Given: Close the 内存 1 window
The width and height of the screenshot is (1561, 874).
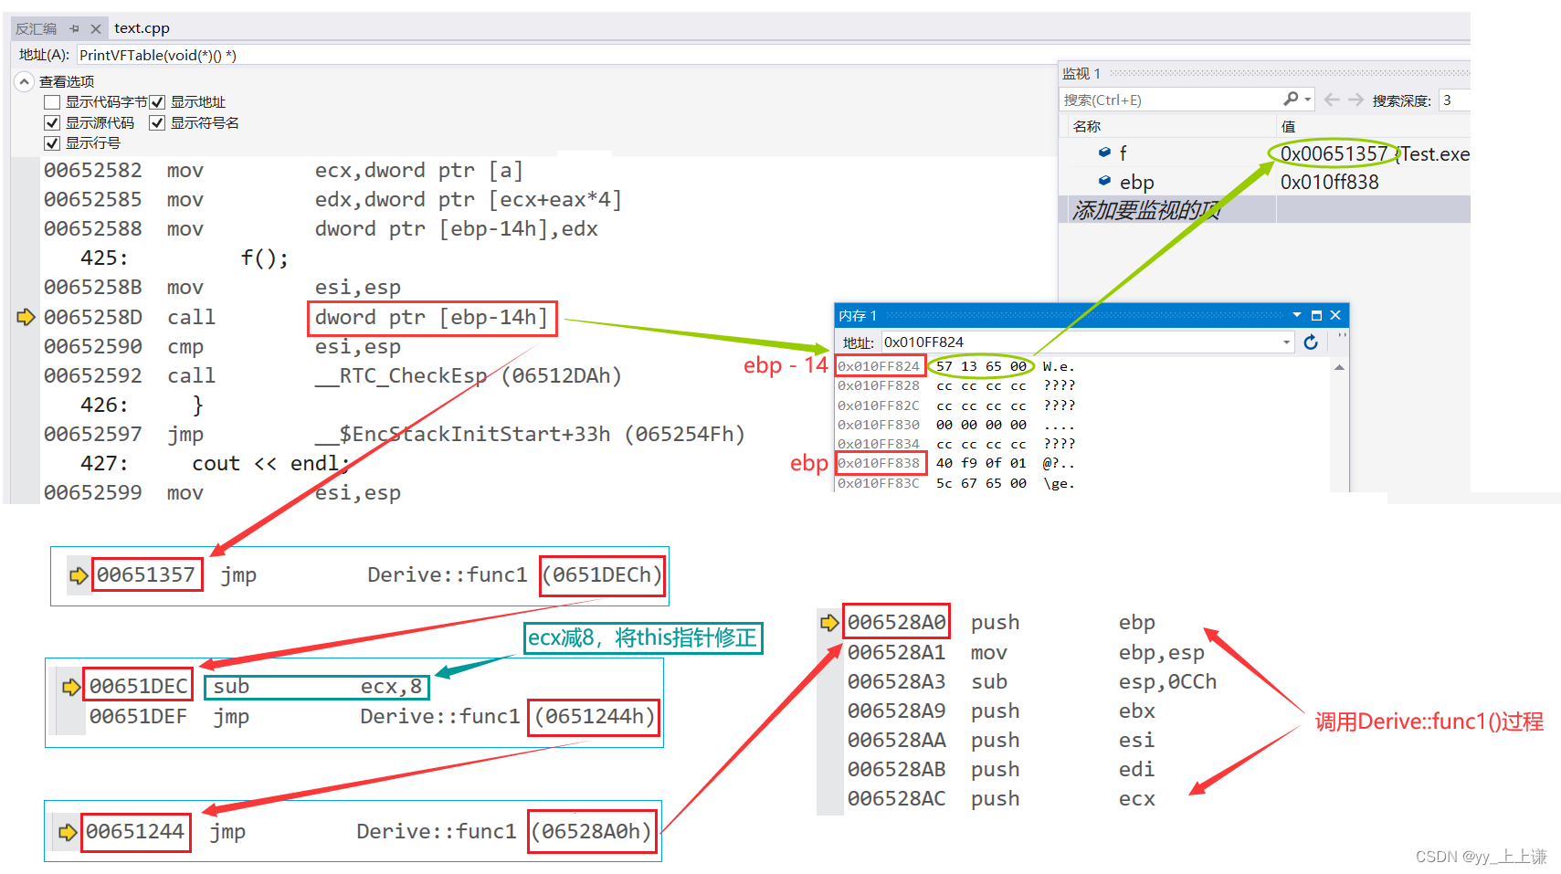Looking at the screenshot, I should 1335,315.
